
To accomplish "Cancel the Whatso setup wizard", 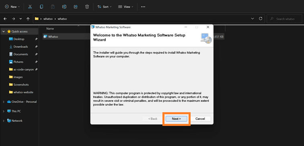I will (x=200, y=119).
